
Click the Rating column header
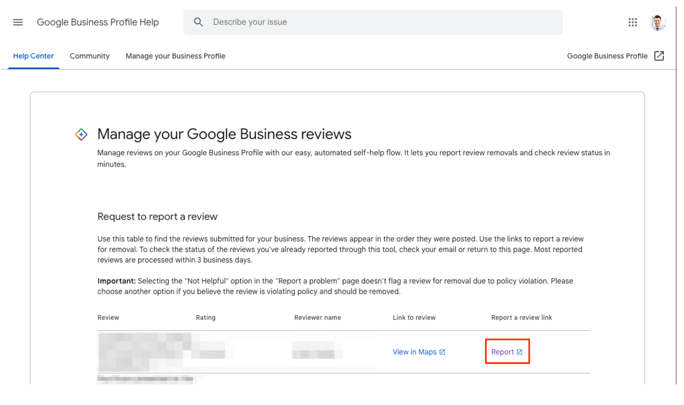tap(206, 318)
